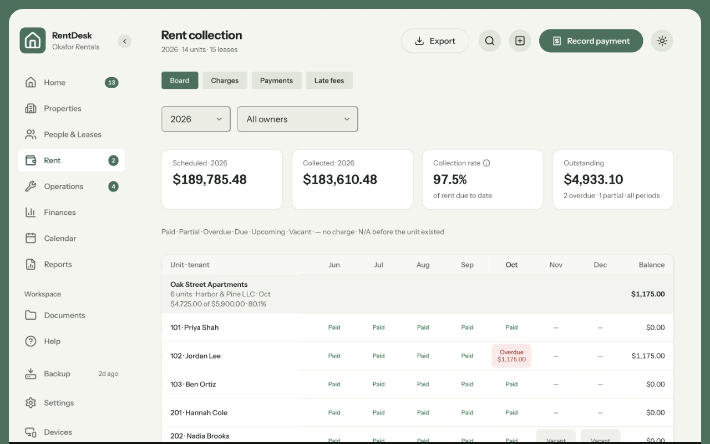Click the Overdue $1,175.00 October cell
This screenshot has width=710, height=444.
pyautogui.click(x=511, y=356)
